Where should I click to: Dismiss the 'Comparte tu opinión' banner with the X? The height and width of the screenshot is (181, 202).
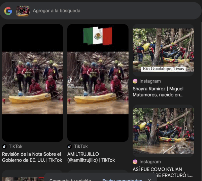pyautogui.click(x=149, y=180)
